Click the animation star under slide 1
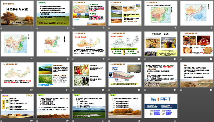Screen dimensions: 214x122 [x=2, y=28]
